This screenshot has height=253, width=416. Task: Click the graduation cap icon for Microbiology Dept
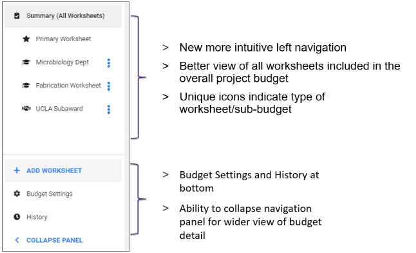pos(26,62)
